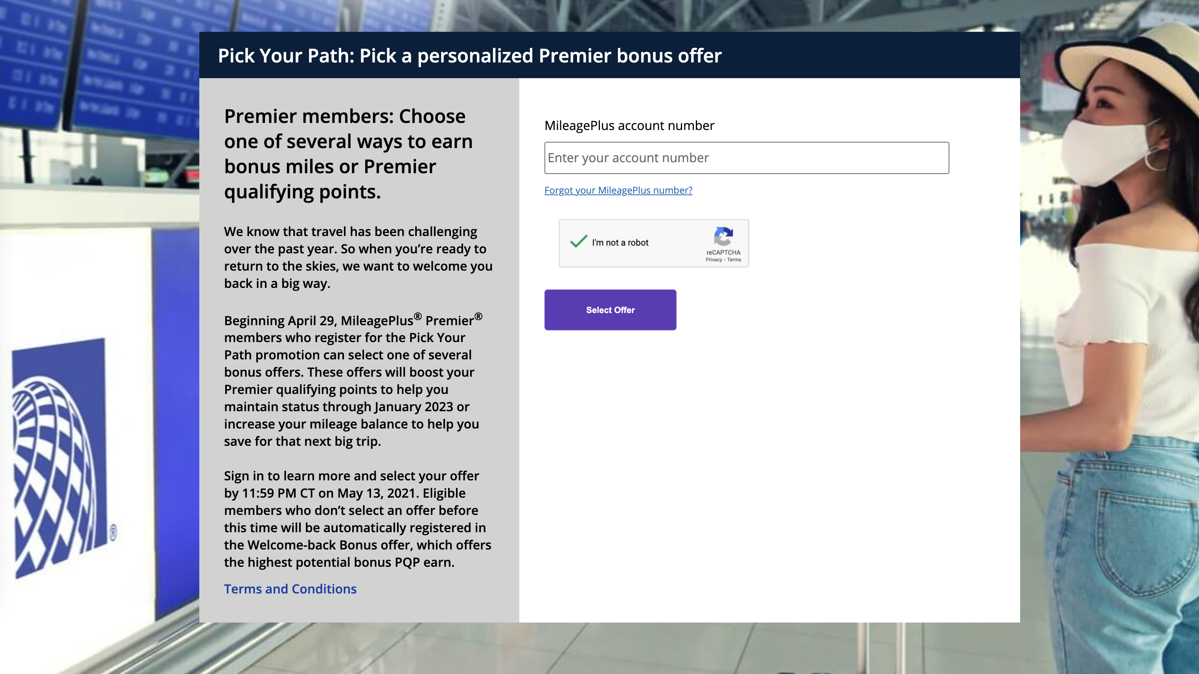Click the Premier members heading text
The image size is (1199, 674).
[348, 154]
